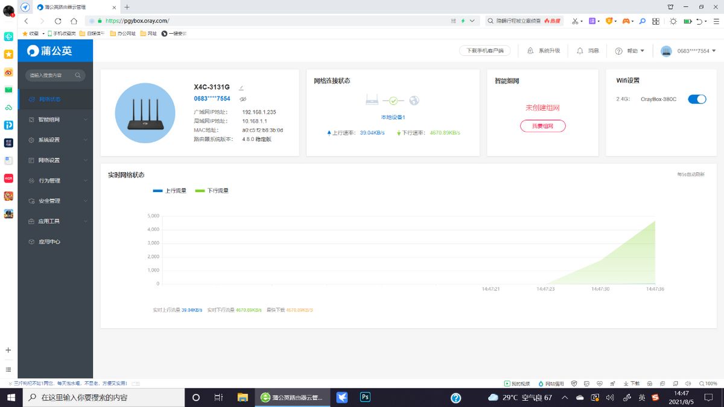
Task: Click the search magnifier in sidebar search box
Action: pyautogui.click(x=77, y=75)
